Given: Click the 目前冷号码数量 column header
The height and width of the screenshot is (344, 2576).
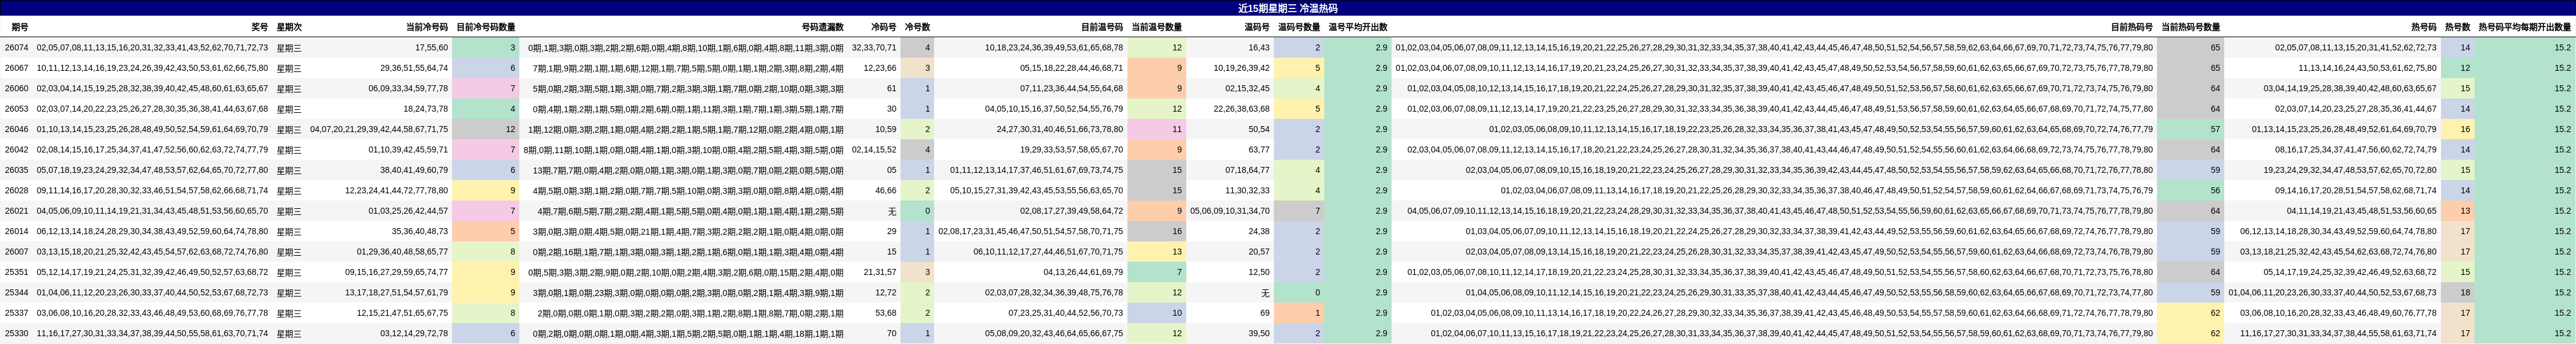Looking at the screenshot, I should point(486,28).
